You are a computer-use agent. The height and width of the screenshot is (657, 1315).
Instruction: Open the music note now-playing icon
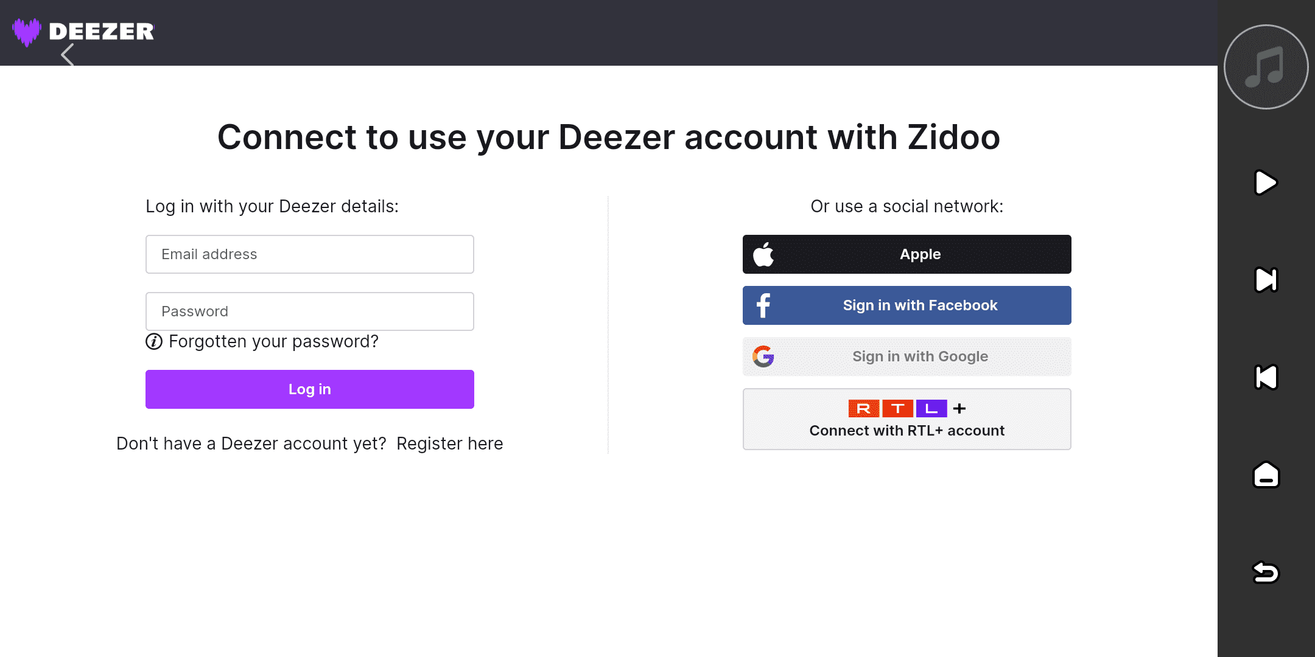[x=1266, y=67]
